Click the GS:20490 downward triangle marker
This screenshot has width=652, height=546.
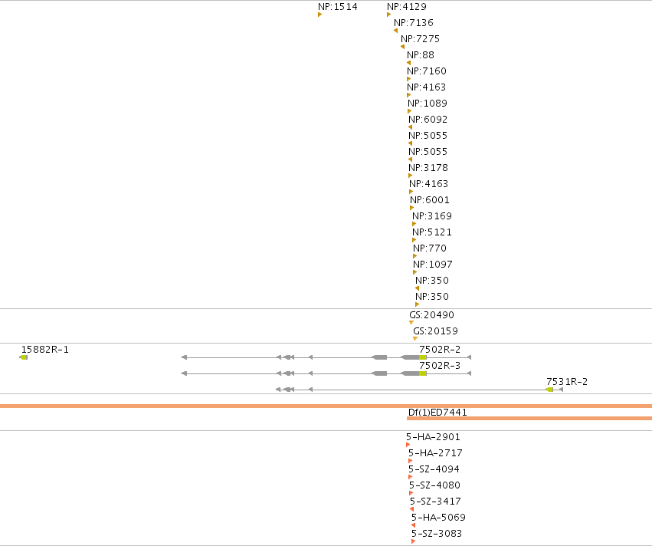[x=411, y=323]
